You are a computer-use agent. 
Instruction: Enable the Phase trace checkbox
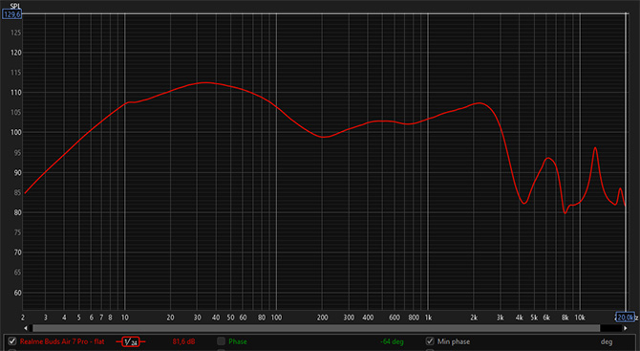(x=222, y=341)
